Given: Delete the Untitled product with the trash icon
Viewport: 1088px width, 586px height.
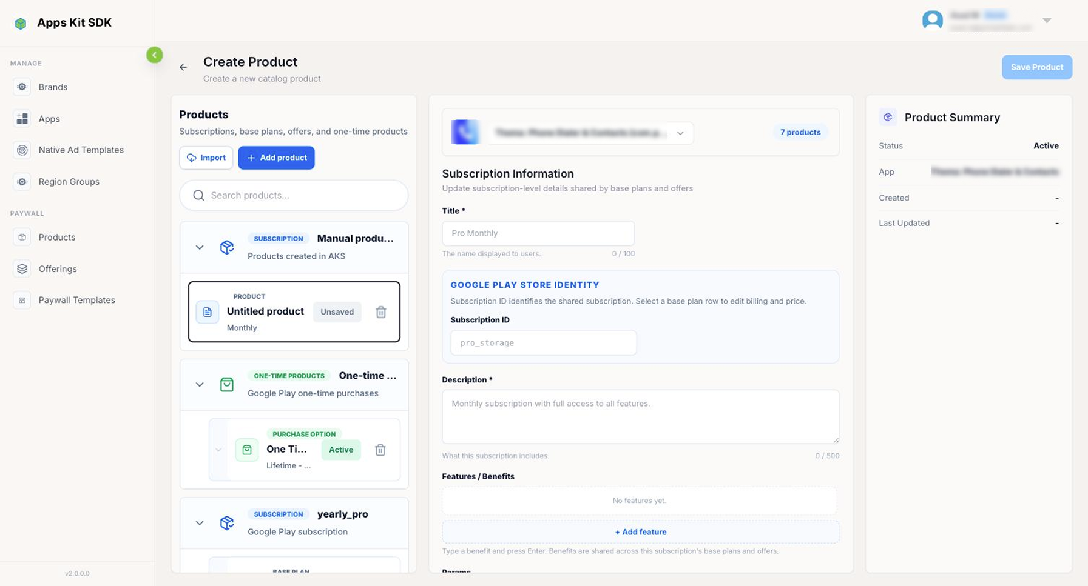Looking at the screenshot, I should [381, 312].
